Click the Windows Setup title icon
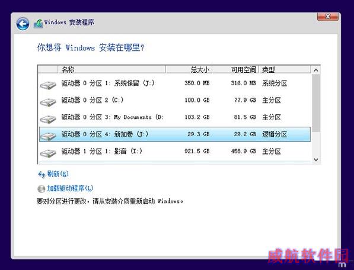This screenshot has height=270, width=354. pyautogui.click(x=38, y=24)
